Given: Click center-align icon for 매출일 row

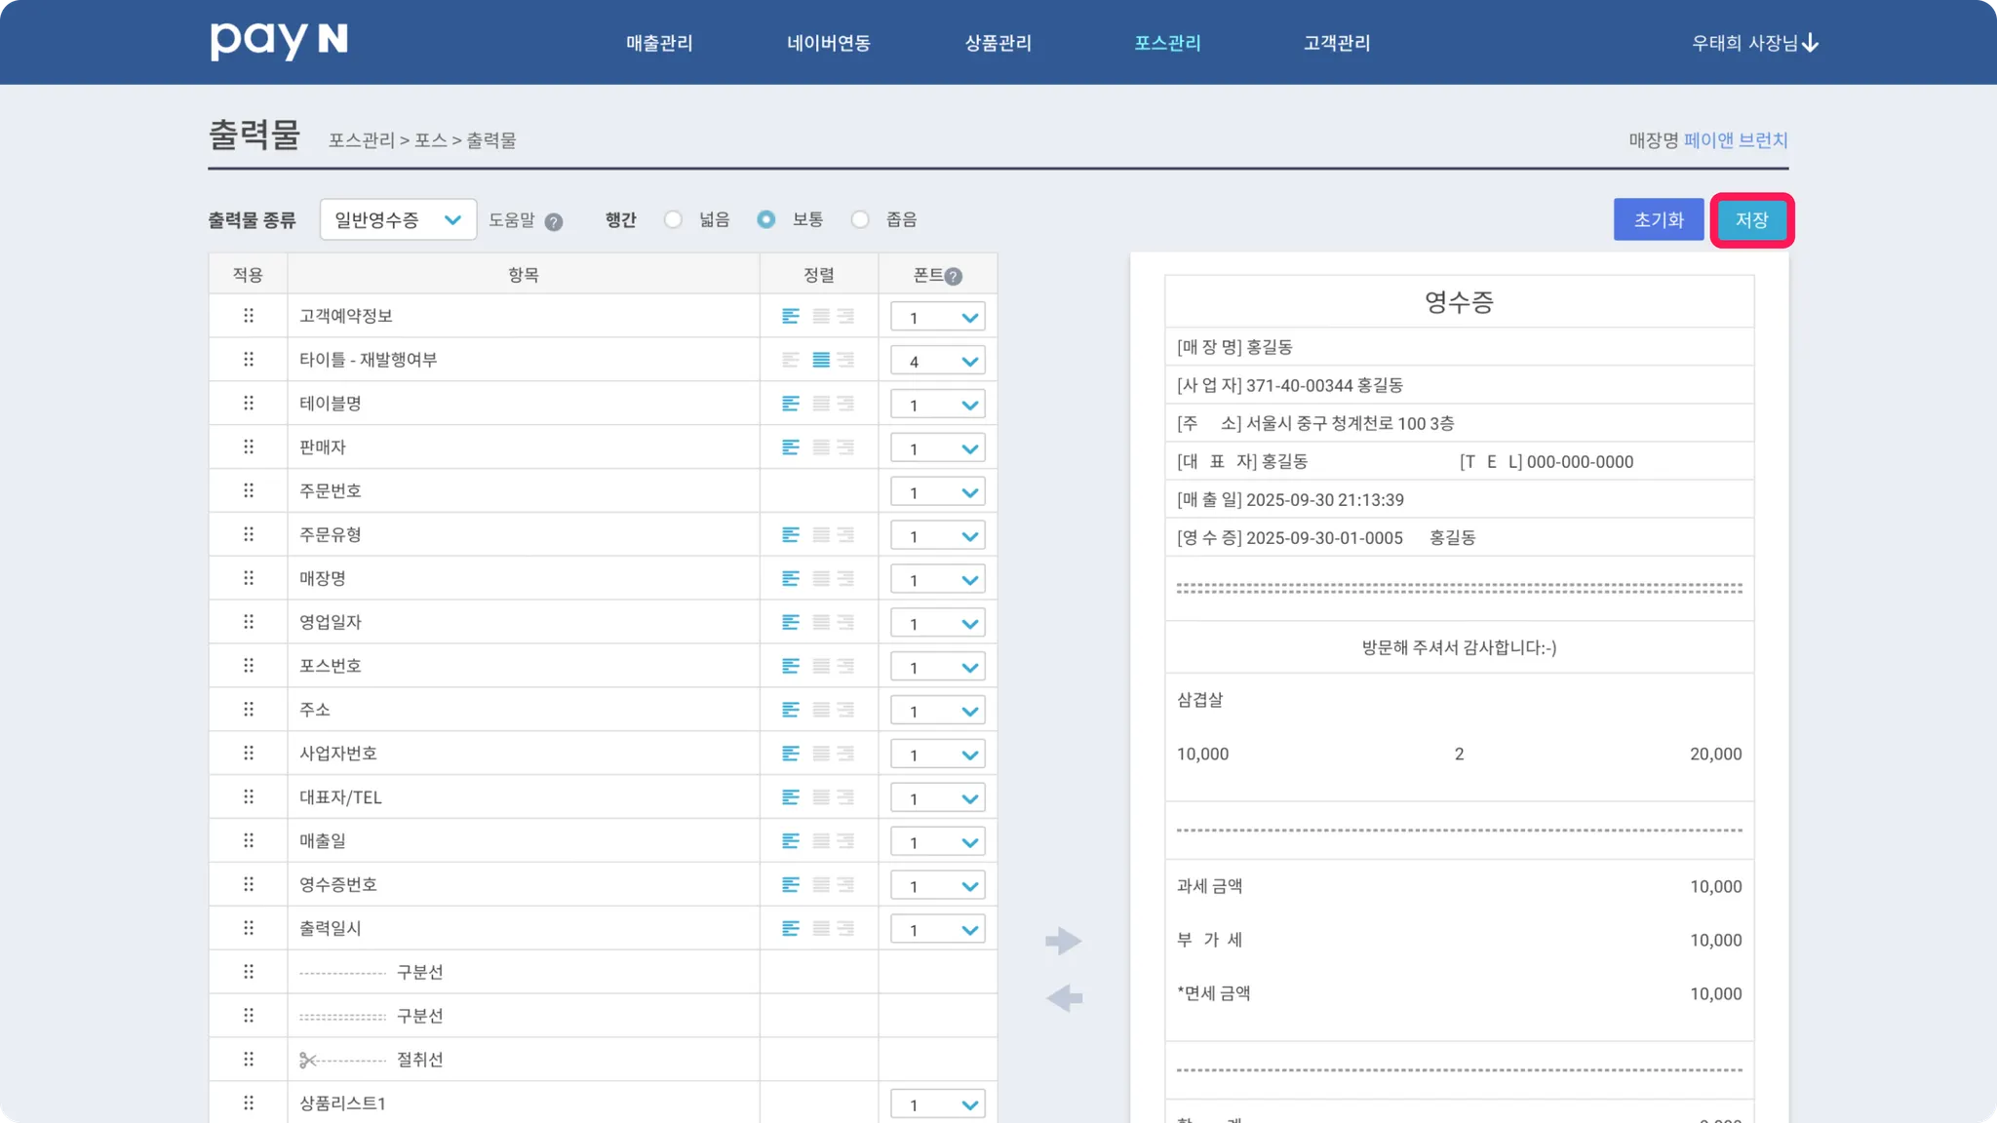Looking at the screenshot, I should (821, 841).
